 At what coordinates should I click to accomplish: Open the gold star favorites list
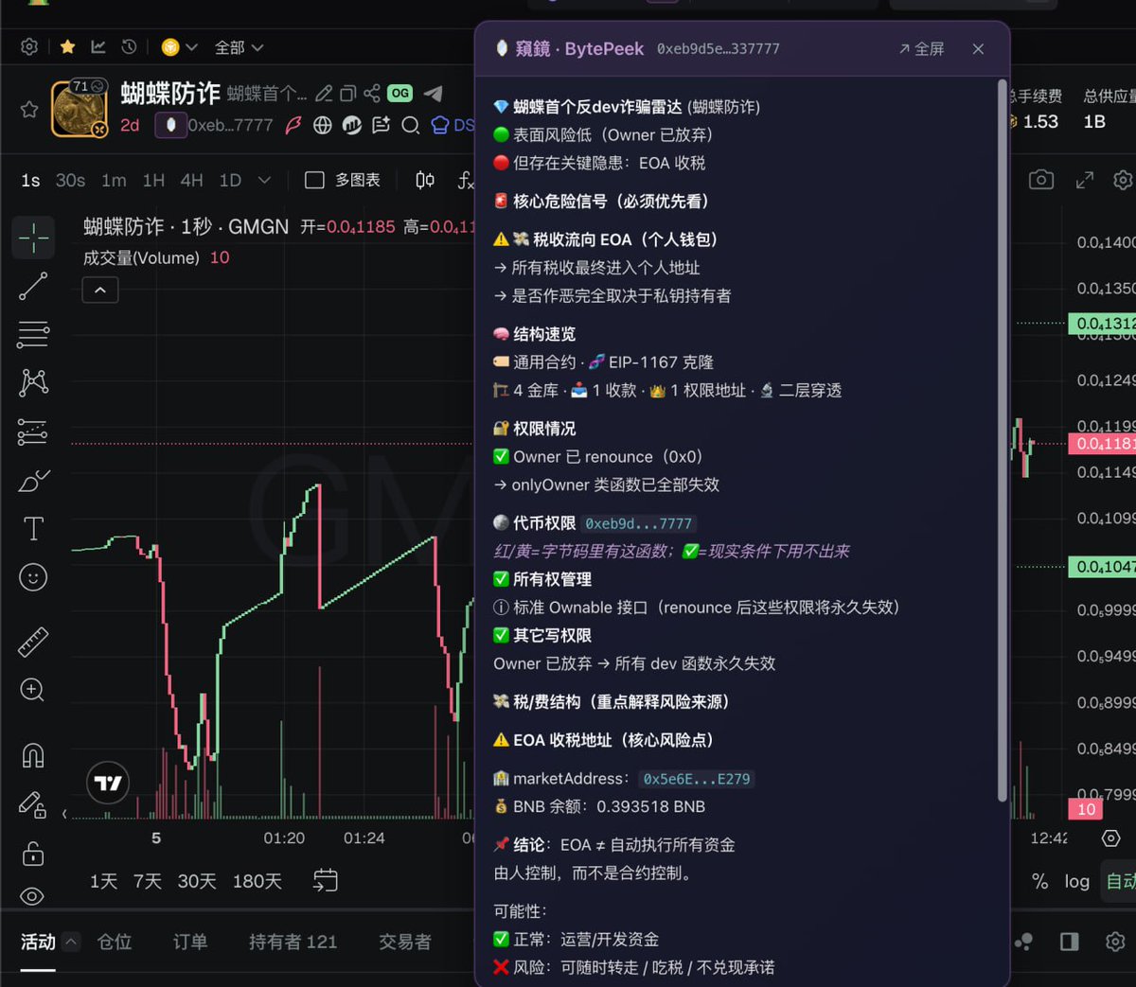[x=67, y=46]
